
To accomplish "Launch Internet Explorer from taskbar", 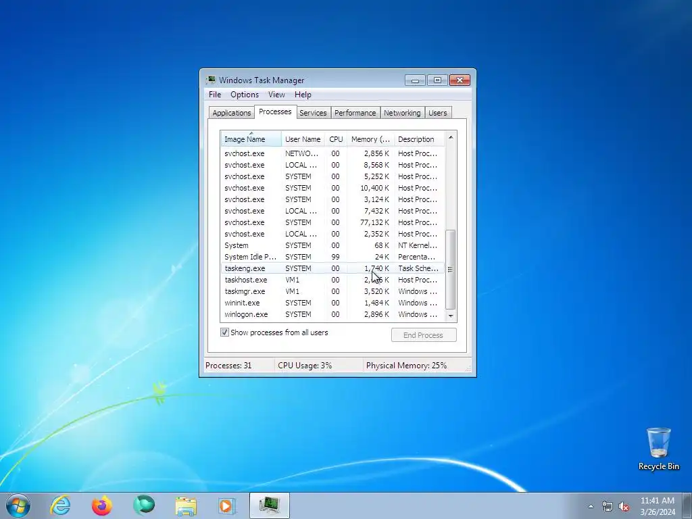I will pyautogui.click(x=60, y=505).
